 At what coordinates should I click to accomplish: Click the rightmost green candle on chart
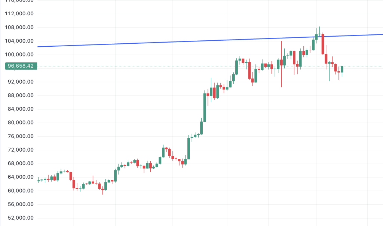[x=342, y=69]
